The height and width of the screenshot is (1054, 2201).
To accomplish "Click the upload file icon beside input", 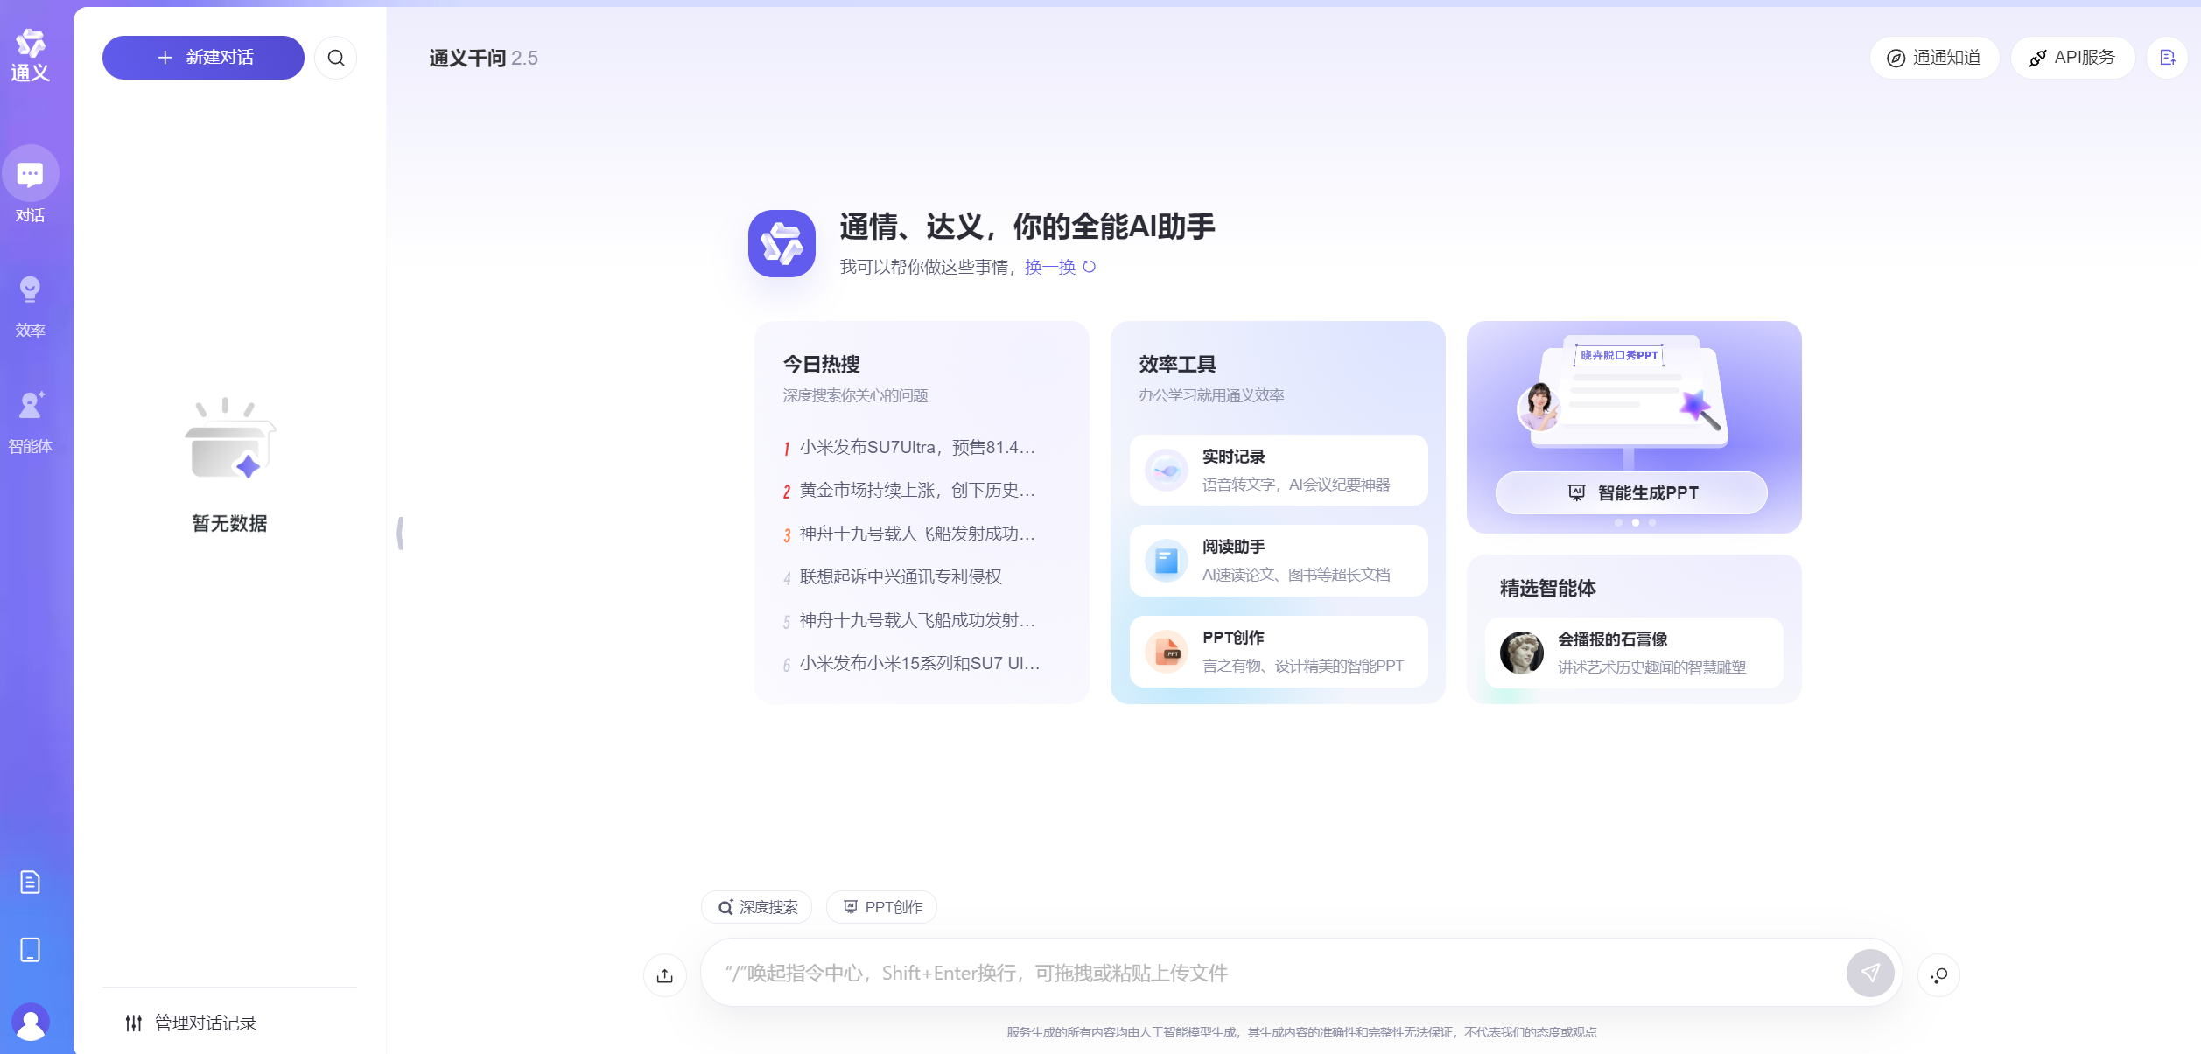I will click(x=665, y=974).
